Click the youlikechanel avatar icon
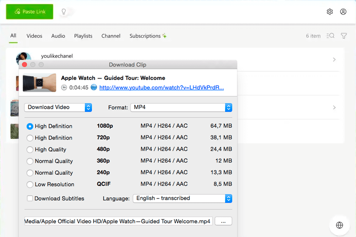 click(x=23, y=58)
